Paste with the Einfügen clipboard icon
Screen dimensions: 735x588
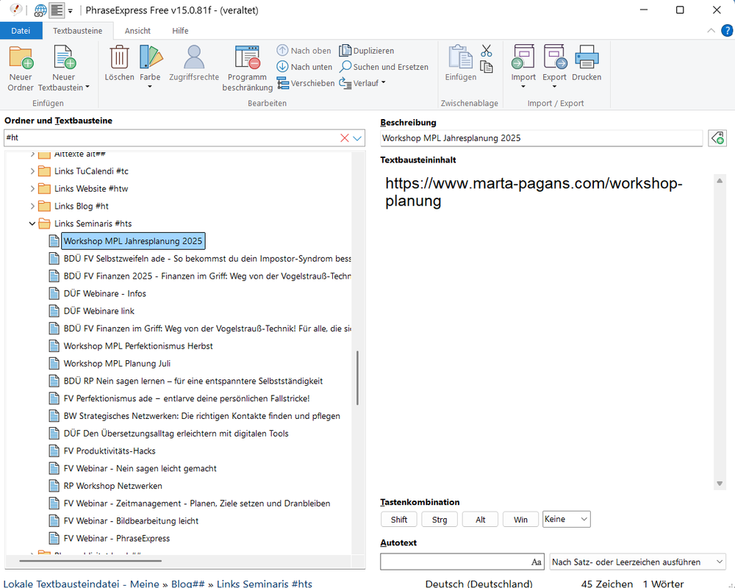[x=460, y=57]
